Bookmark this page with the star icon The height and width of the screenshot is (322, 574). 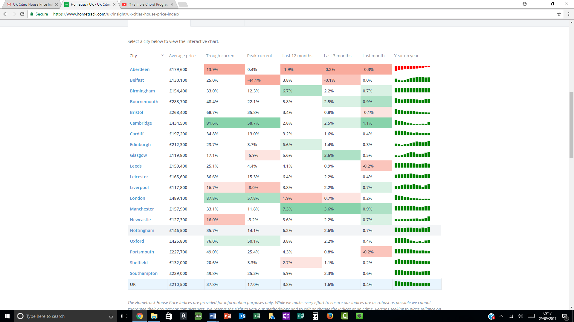click(x=559, y=14)
